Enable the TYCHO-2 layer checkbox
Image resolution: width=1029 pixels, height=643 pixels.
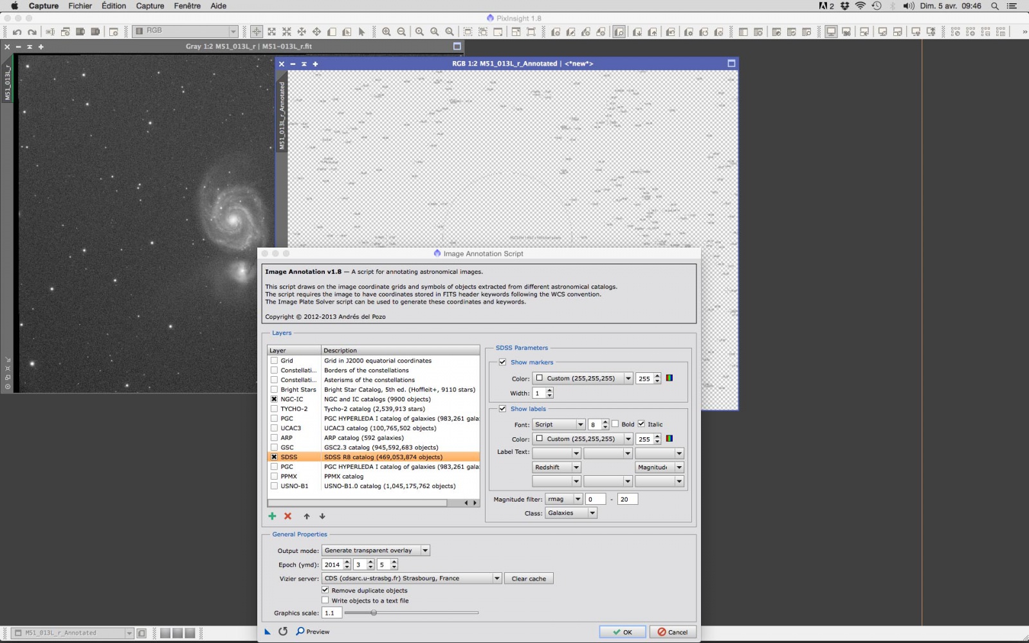tap(274, 408)
